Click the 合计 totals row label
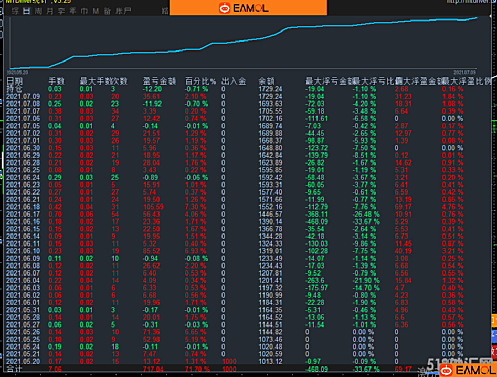The width and height of the screenshot is (497, 377). 15,369
